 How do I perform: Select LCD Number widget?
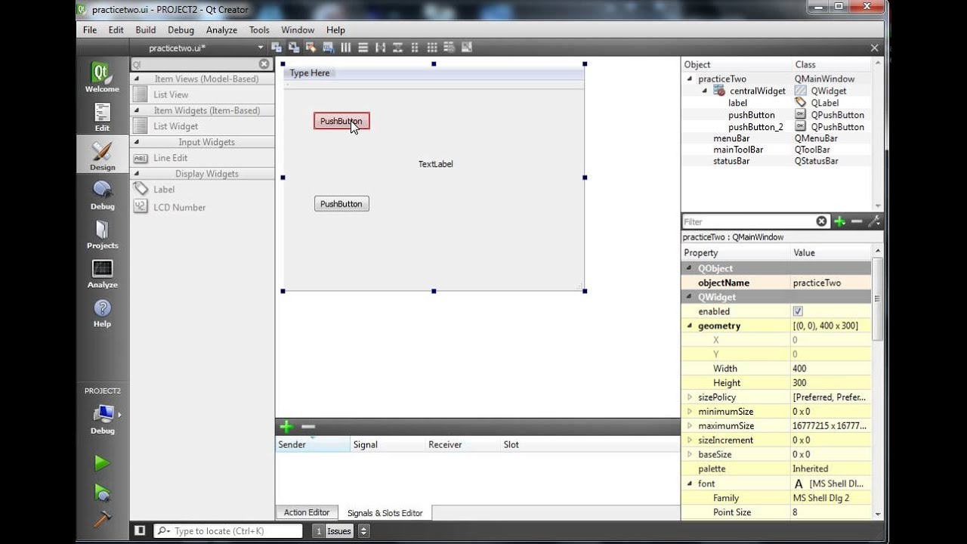pos(179,207)
